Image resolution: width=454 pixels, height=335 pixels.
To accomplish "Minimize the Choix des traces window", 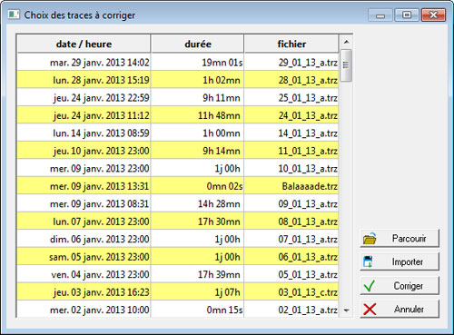I will tap(380, 15).
